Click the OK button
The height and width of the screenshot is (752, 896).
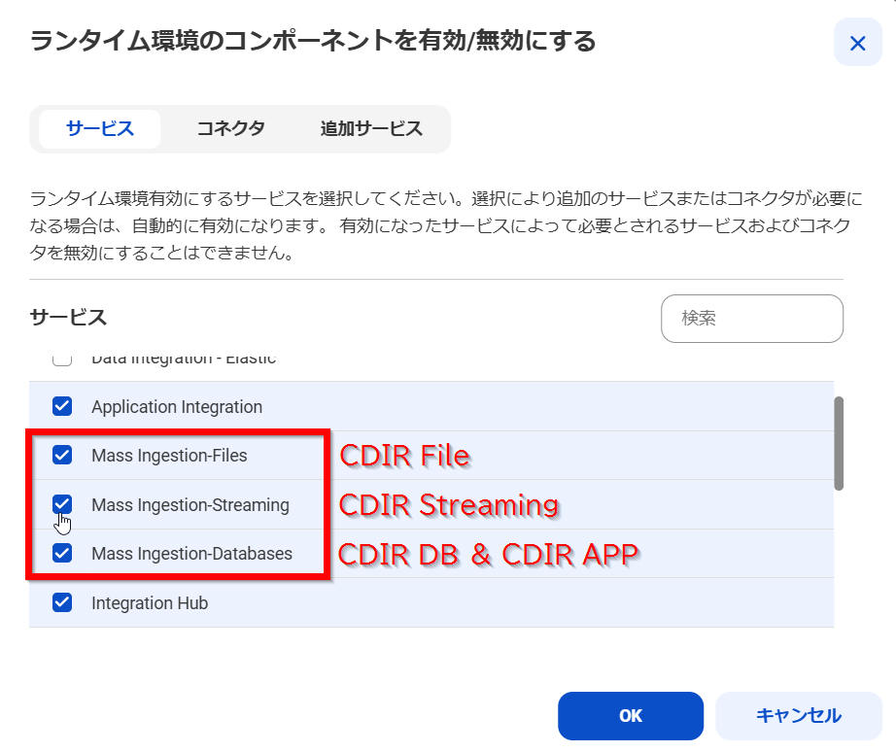[x=630, y=715]
